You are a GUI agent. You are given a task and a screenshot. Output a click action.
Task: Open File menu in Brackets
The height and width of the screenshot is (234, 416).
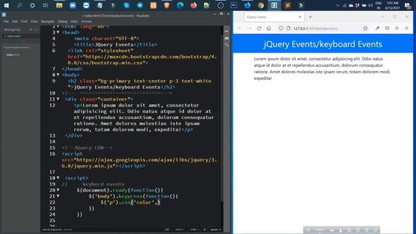point(6,21)
